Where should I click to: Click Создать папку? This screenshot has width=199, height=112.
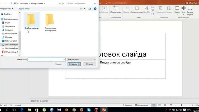click(24, 9)
